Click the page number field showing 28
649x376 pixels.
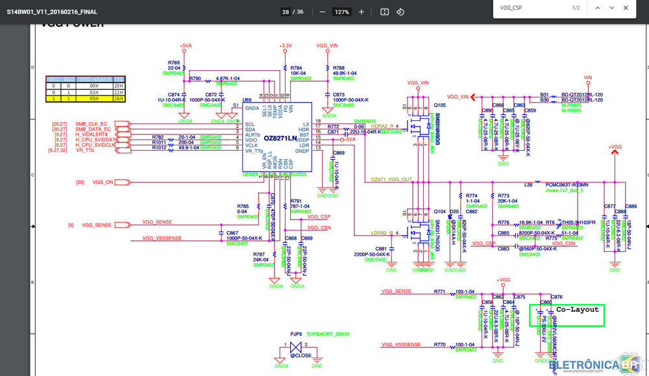[x=286, y=12]
